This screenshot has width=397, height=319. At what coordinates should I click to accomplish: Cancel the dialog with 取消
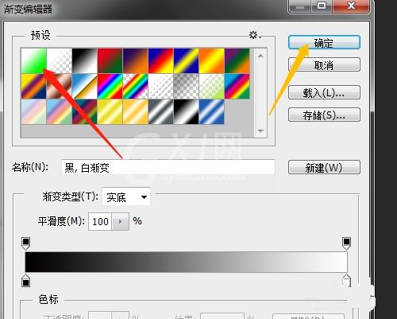pos(324,64)
